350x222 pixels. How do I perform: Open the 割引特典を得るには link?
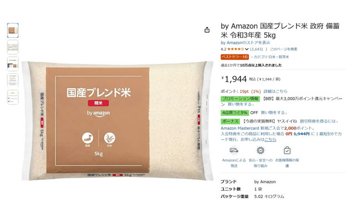pyautogui.click(x=319, y=121)
